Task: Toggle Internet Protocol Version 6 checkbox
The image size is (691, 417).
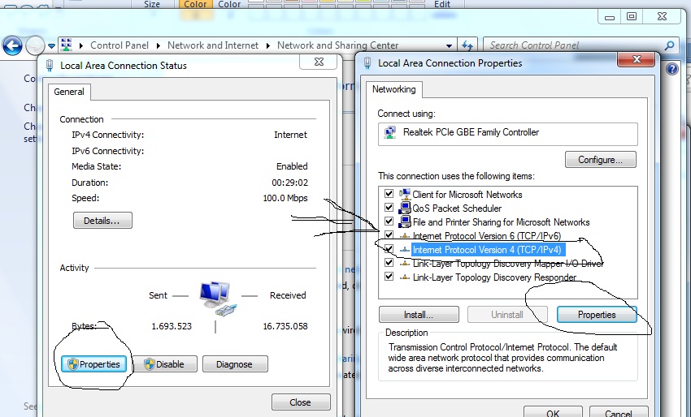Action: pyautogui.click(x=389, y=235)
